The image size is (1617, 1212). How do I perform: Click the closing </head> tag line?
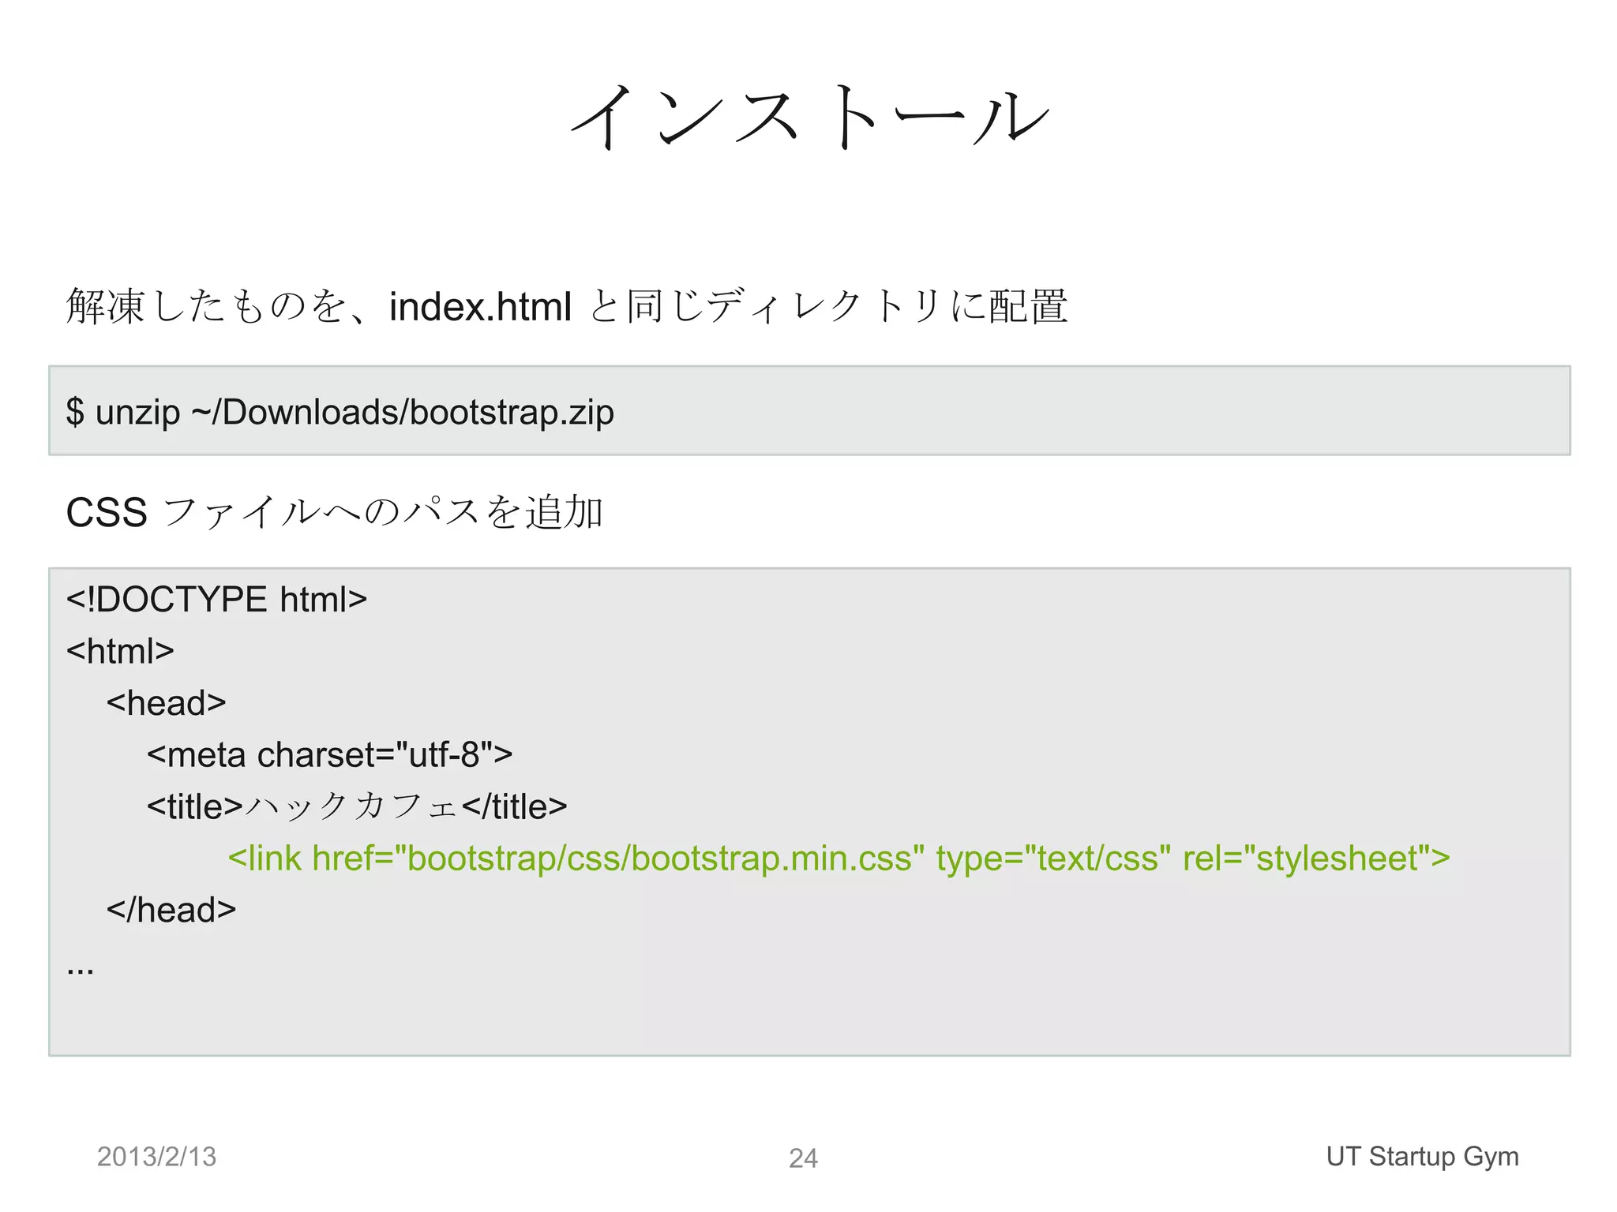(171, 910)
